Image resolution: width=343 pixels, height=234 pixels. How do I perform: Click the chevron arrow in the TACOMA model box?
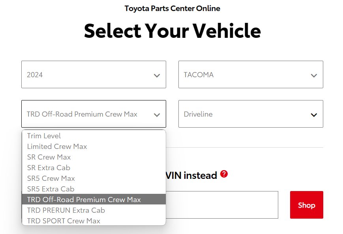coord(314,76)
